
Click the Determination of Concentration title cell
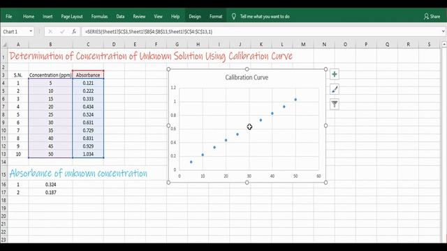point(151,56)
